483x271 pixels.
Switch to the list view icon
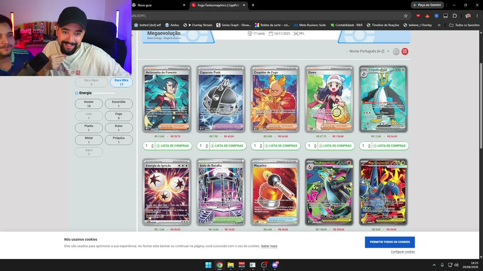tap(396, 52)
